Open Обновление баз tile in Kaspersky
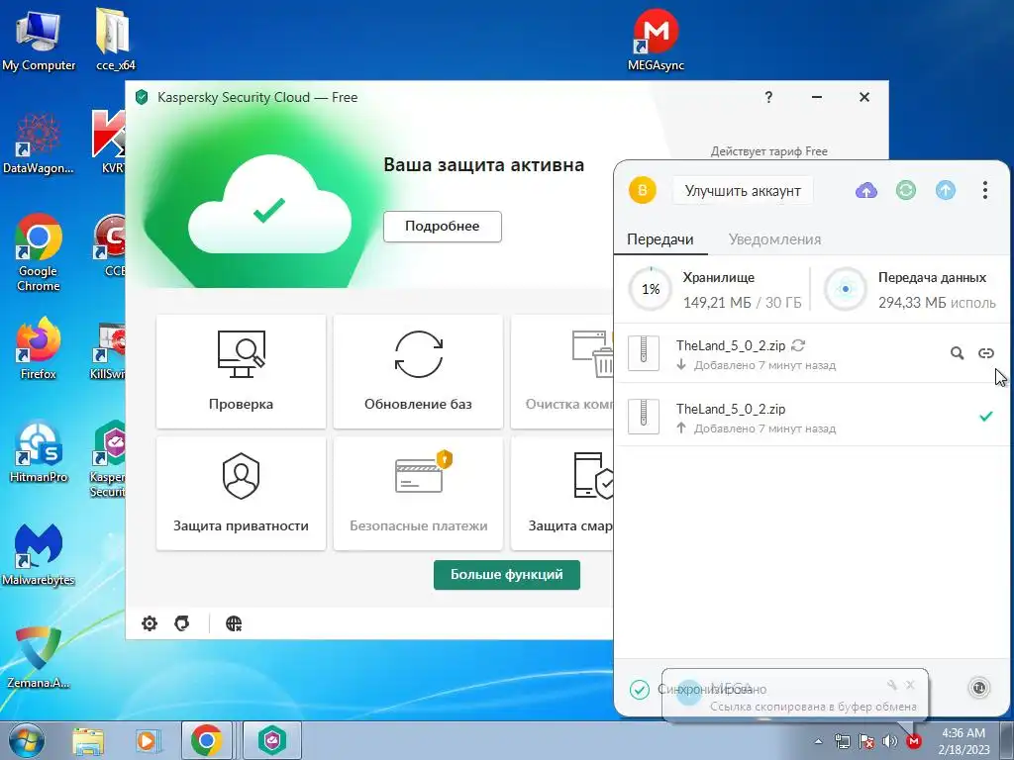The width and height of the screenshot is (1014, 760). (x=418, y=372)
